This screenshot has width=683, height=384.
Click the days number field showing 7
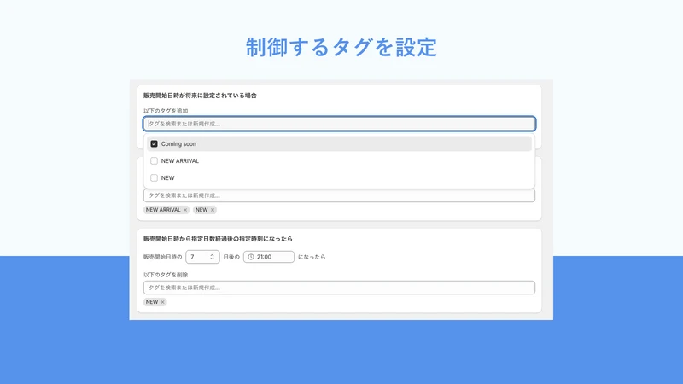pyautogui.click(x=202, y=257)
